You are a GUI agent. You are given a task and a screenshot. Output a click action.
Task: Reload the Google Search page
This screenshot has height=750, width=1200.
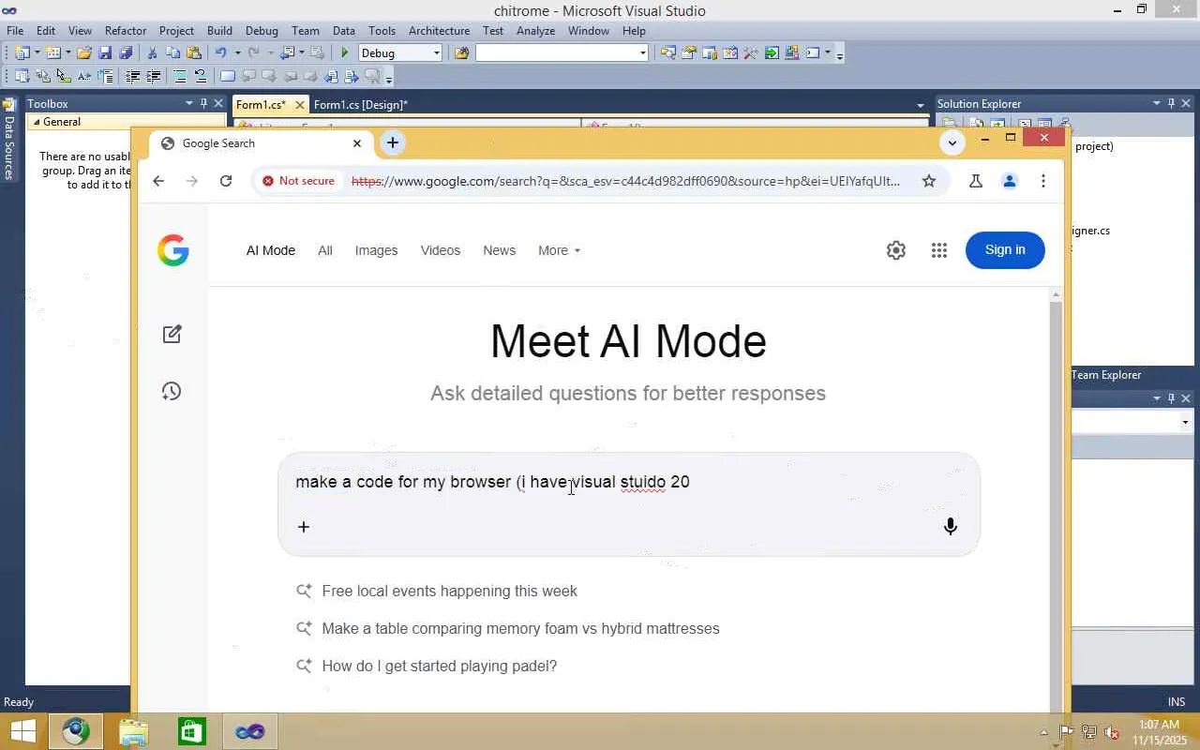click(226, 181)
